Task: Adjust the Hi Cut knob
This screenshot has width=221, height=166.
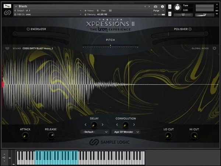Action: (194, 136)
